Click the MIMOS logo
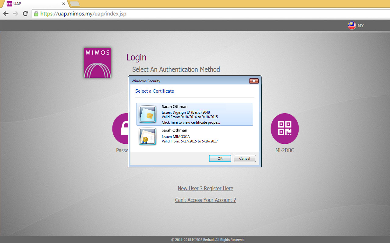This screenshot has width=390, height=243. 97,63
